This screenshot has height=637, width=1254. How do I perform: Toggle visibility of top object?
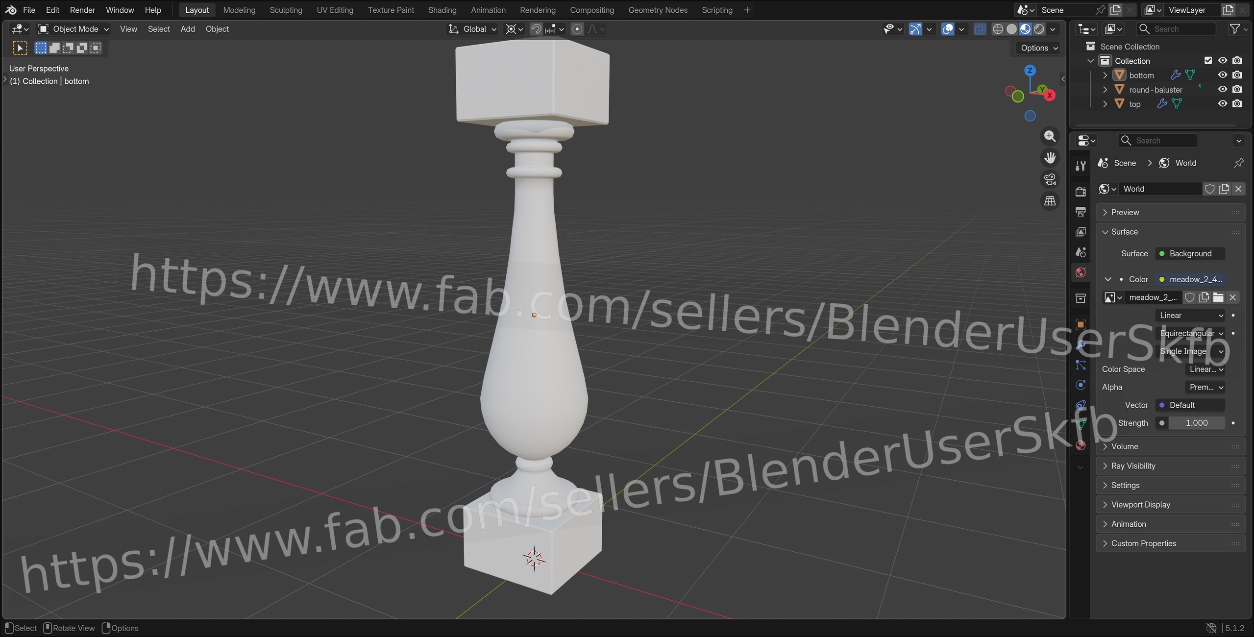1223,103
